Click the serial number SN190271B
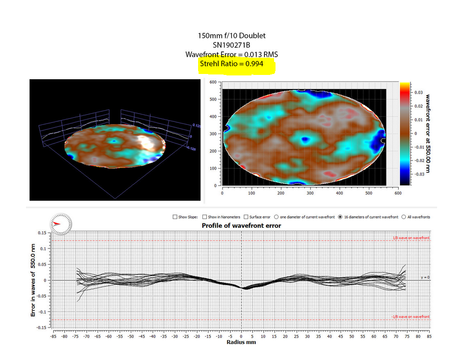The height and width of the screenshot is (355, 464). [x=231, y=45]
